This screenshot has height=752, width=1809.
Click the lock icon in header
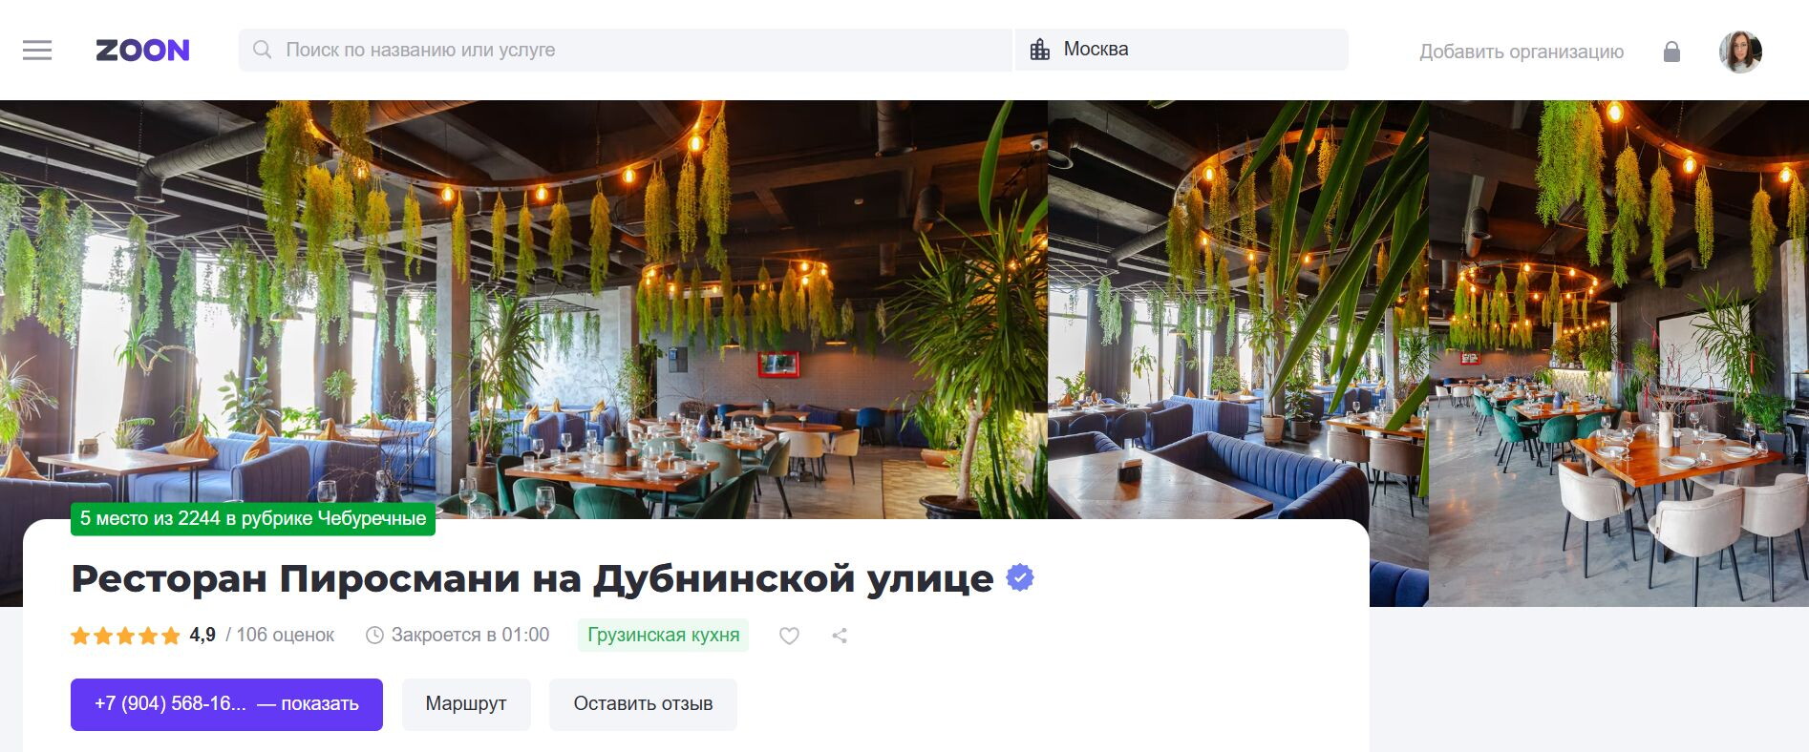[x=1671, y=52]
